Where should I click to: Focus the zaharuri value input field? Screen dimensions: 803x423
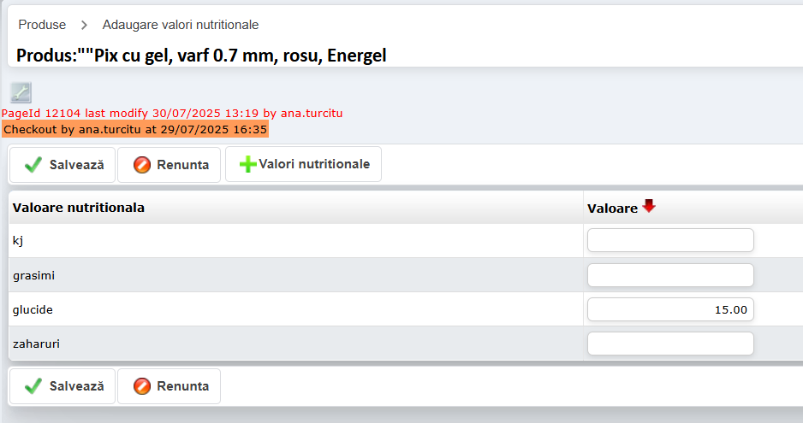point(670,344)
